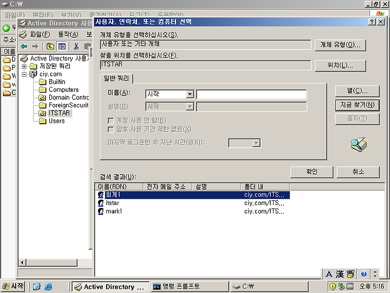
Task: Sort results by 이름(RDN) column header
Action: [119, 187]
